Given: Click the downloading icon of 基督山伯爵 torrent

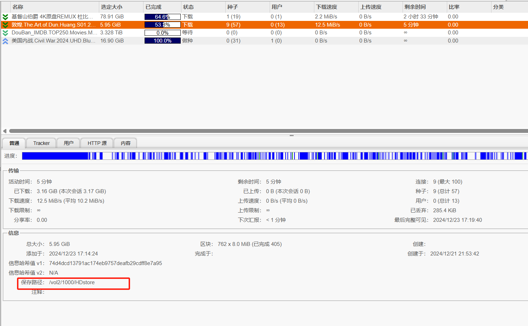Looking at the screenshot, I should [x=5, y=17].
